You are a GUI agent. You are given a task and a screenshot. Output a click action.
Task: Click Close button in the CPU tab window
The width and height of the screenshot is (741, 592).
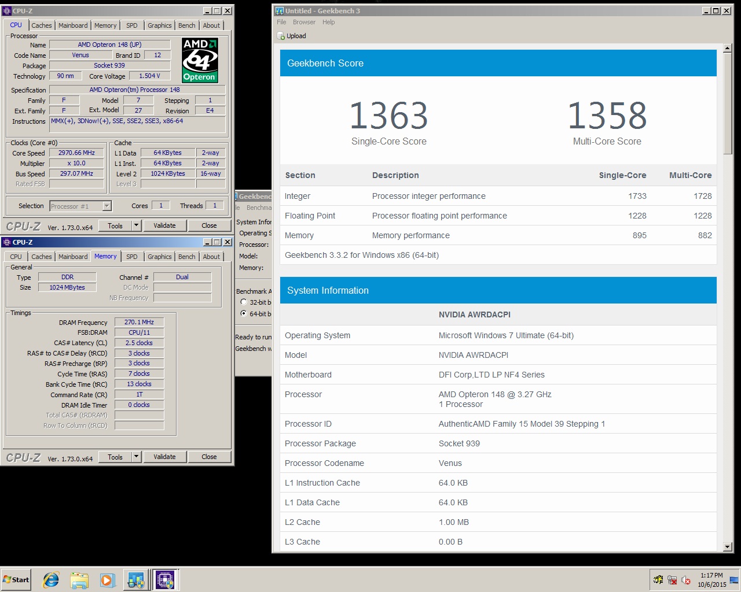[209, 225]
